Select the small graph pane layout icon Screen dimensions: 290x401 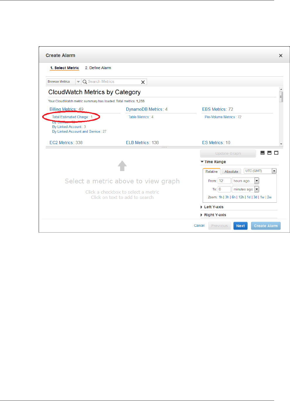[262, 153]
